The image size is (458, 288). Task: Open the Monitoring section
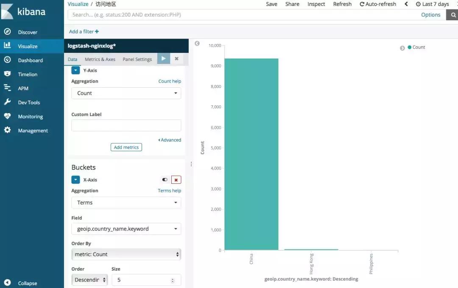click(x=30, y=116)
